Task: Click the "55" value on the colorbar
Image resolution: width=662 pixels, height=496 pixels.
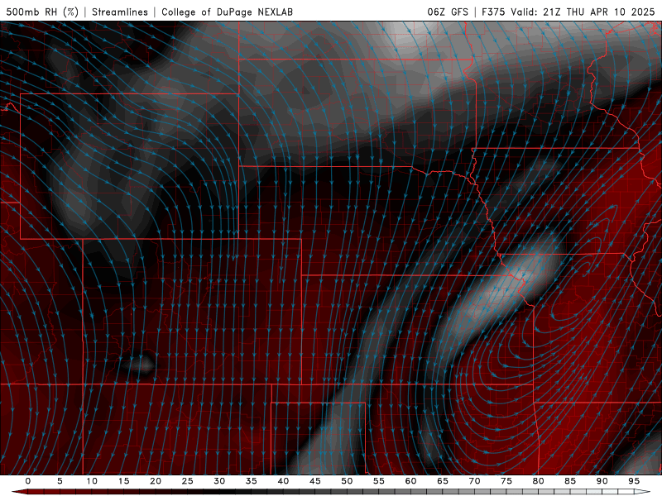Action: coord(379,481)
